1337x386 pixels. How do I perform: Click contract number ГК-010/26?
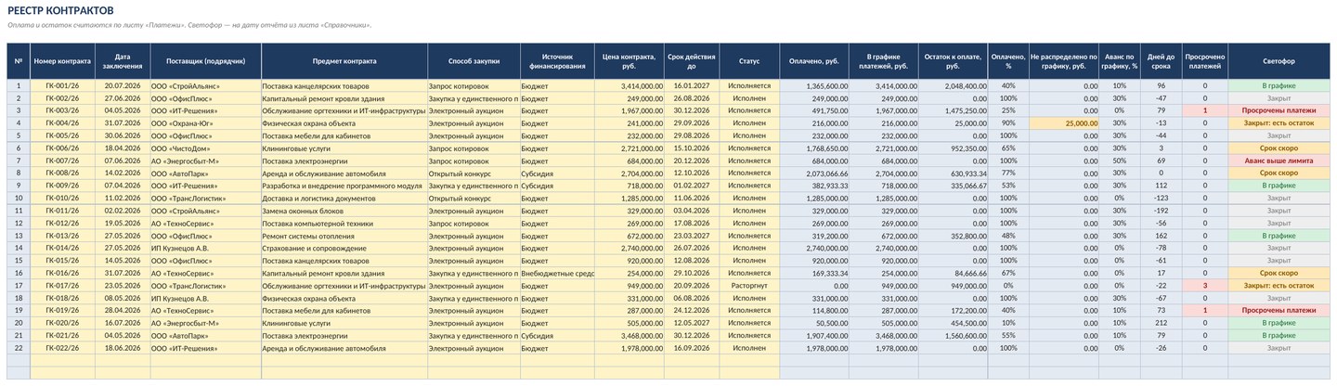tap(63, 198)
